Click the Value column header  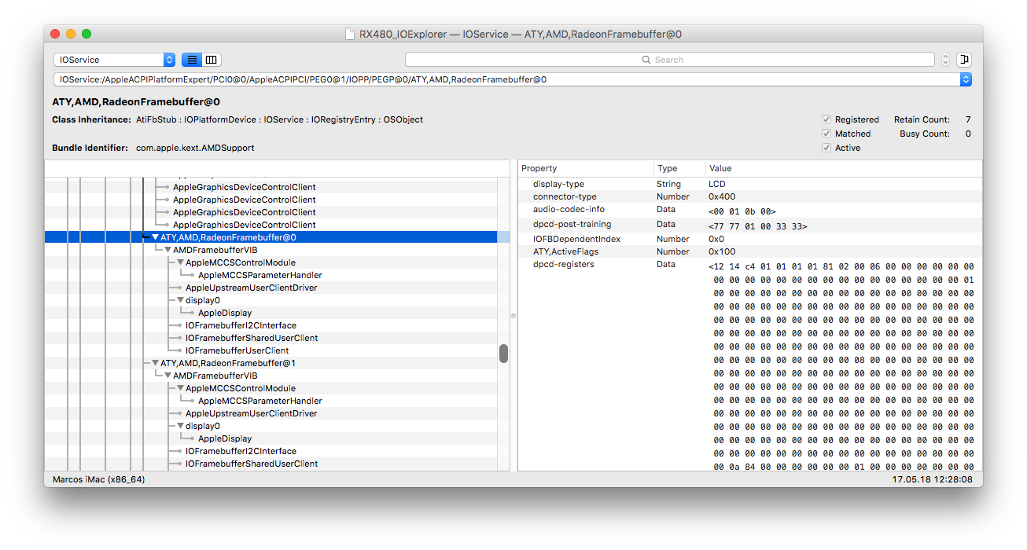coord(844,168)
